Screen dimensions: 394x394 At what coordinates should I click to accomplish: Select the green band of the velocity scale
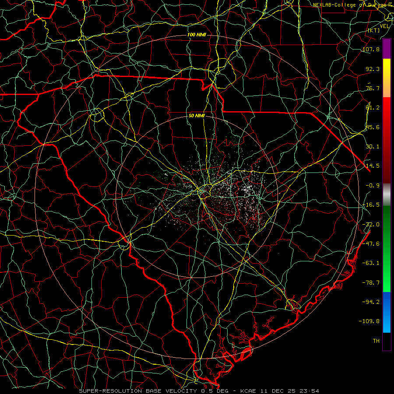[x=387, y=249]
